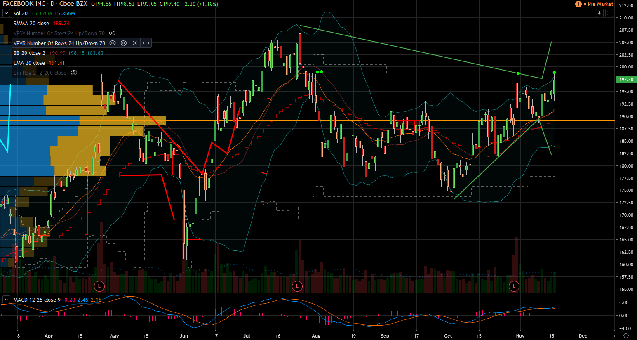
Task: Select the SMMA 20 close indicator label
Action: pyautogui.click(x=31, y=23)
